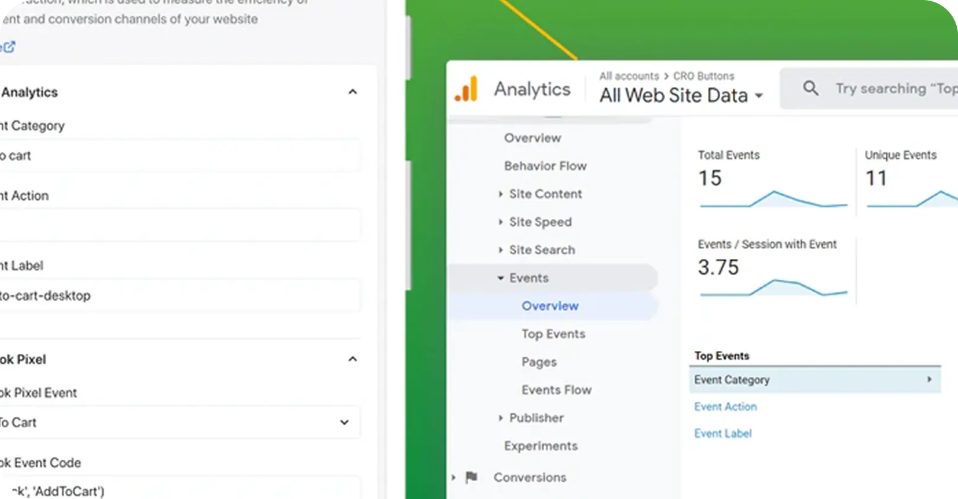Open the external link icon

(9, 47)
